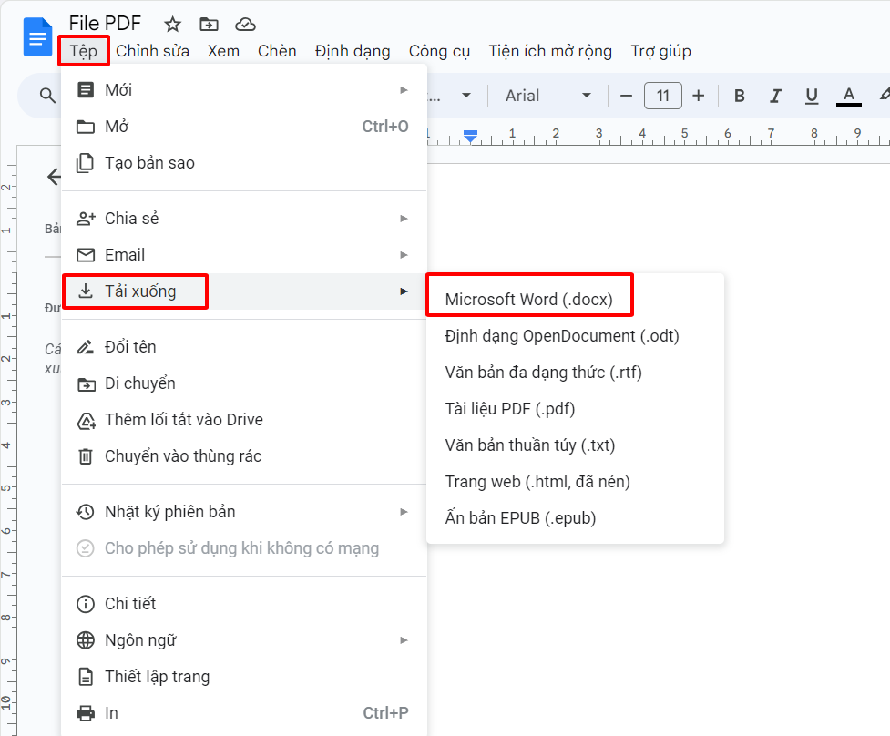
Task: Collapse the left sidebar with the arrow
Action: click(x=54, y=177)
